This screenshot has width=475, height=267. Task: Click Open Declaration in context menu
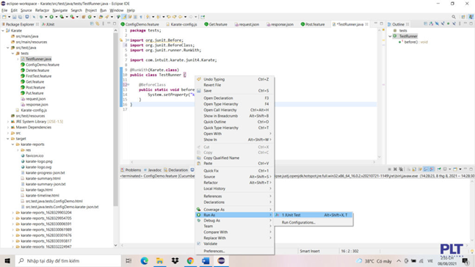[235, 98]
